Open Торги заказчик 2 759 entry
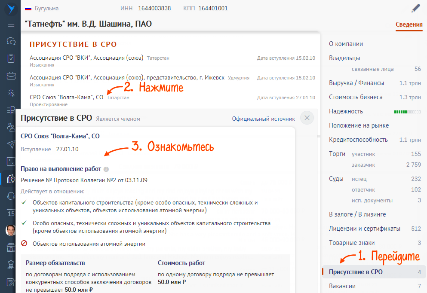427x293 pixels. tap(386, 165)
